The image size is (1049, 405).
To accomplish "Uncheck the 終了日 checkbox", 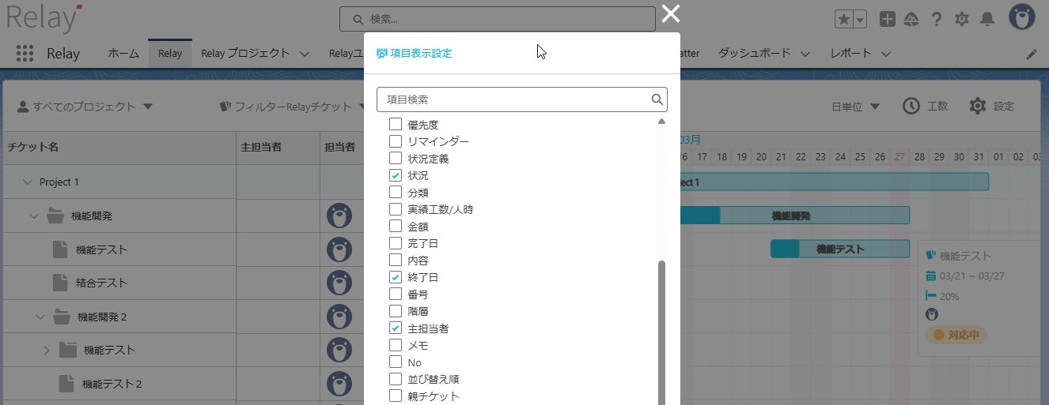I will click(x=396, y=277).
